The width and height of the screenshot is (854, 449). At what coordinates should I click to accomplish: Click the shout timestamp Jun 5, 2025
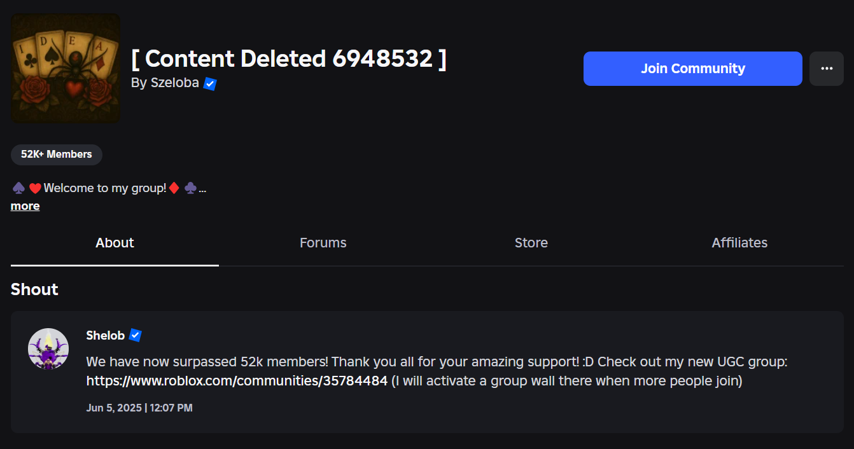coord(139,408)
